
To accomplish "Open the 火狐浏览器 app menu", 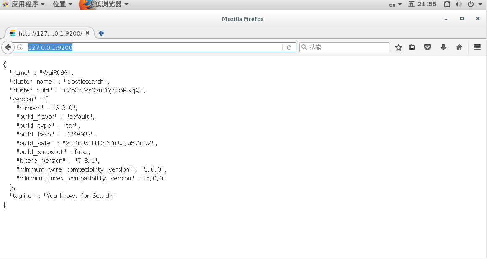I will (x=104, y=4).
